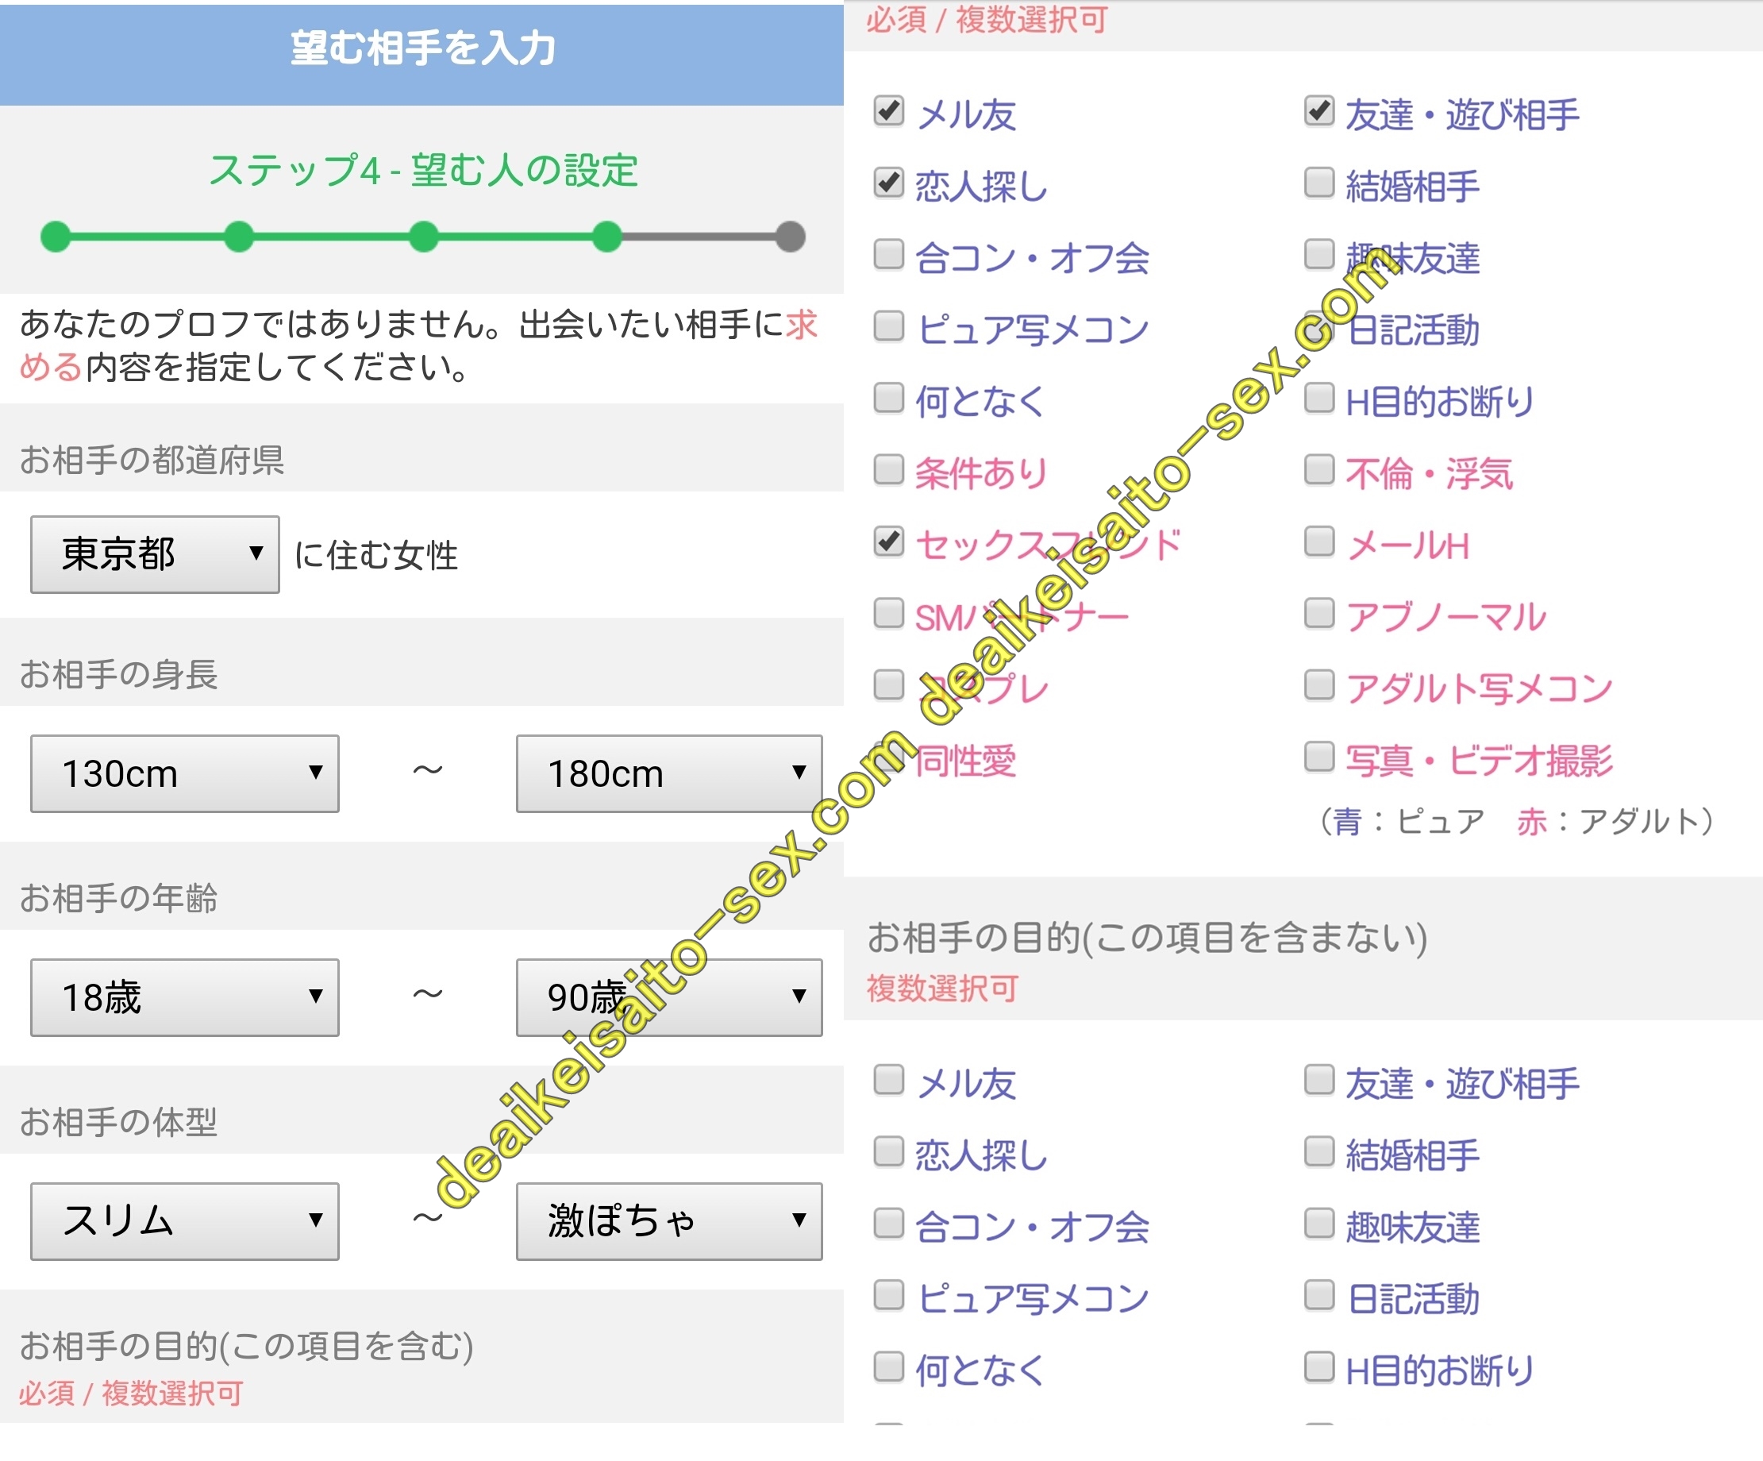Image resolution: width=1763 pixels, height=1461 pixels.
Task: Check the 写真・ビデオ撮影 checkbox
Action: (x=1319, y=756)
